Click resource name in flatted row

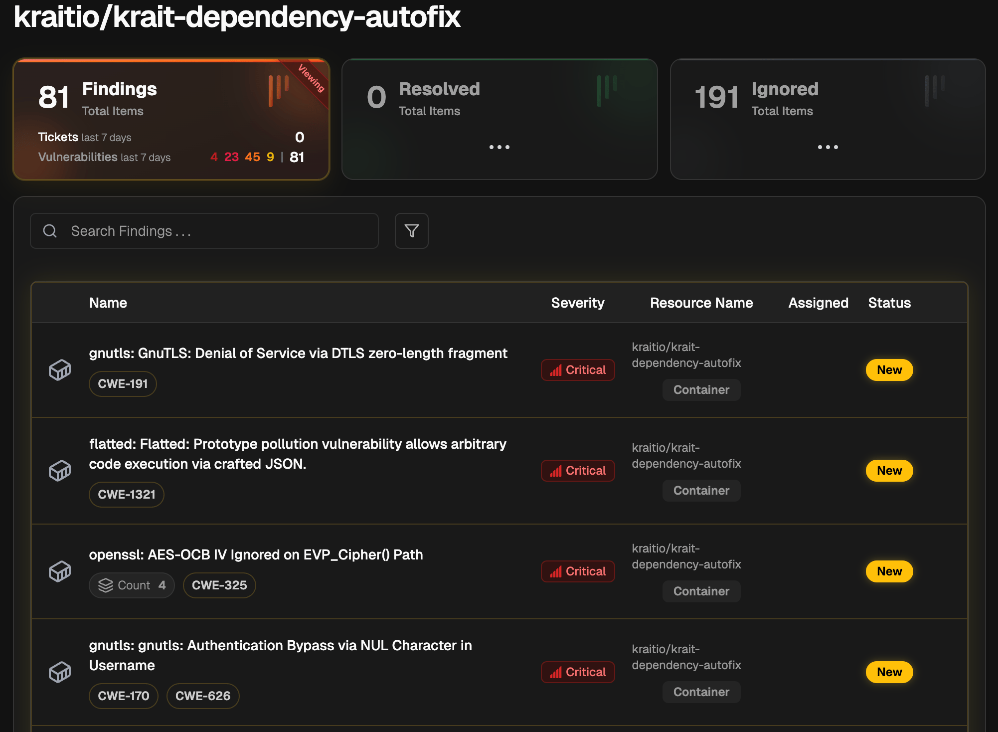point(686,456)
